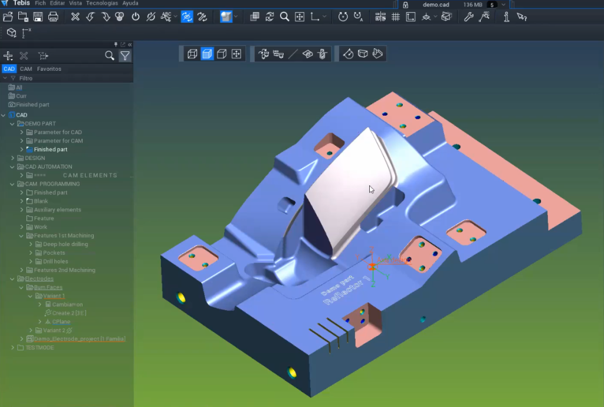Select the shaded cube display mode

pyautogui.click(x=208, y=54)
